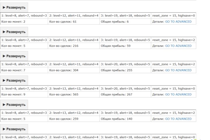Select the 'Кол-во монет: 2' cell
This screenshot has height=140, width=210.
pyautogui.click(x=24, y=22)
